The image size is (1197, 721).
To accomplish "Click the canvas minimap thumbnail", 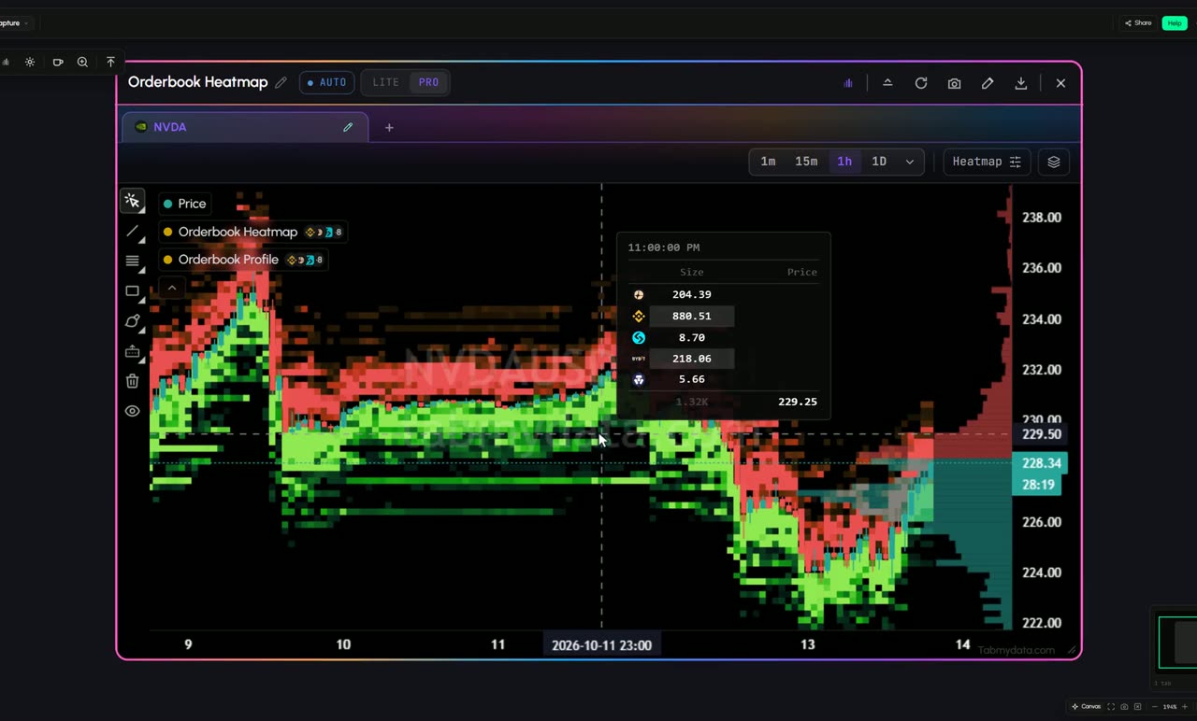I will click(1177, 641).
